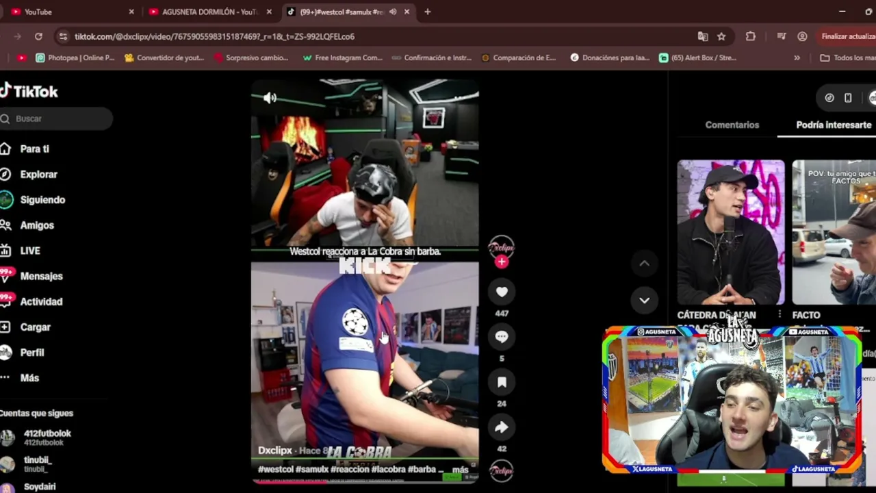The height and width of the screenshot is (493, 876).
Task: Click the phone app icon in the top pill
Action: (848, 98)
